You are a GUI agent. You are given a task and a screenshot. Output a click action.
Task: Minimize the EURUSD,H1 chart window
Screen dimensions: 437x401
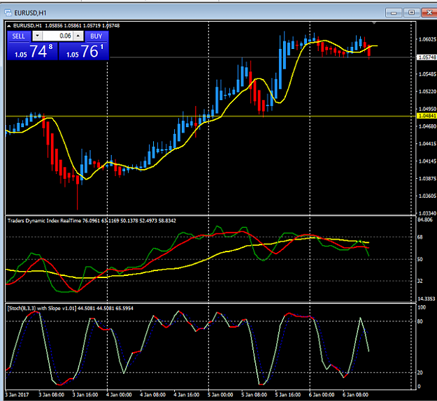pyautogui.click(x=394, y=13)
